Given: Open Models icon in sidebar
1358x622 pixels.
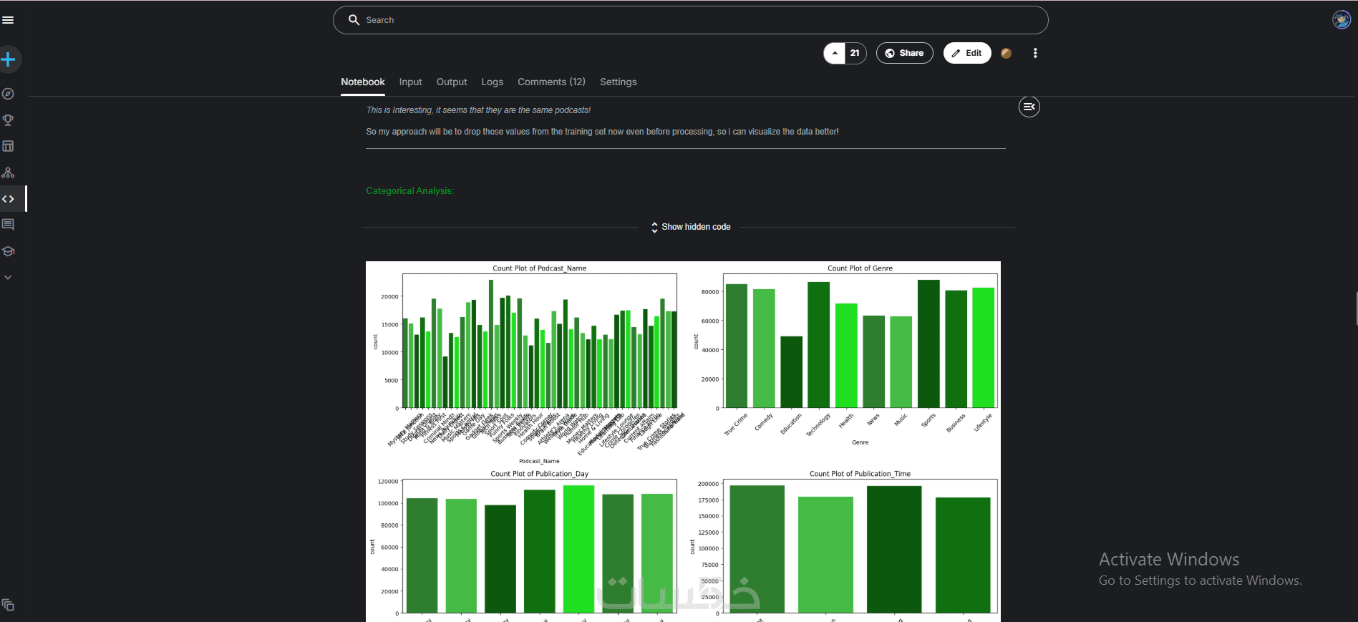Looking at the screenshot, I should coord(8,172).
